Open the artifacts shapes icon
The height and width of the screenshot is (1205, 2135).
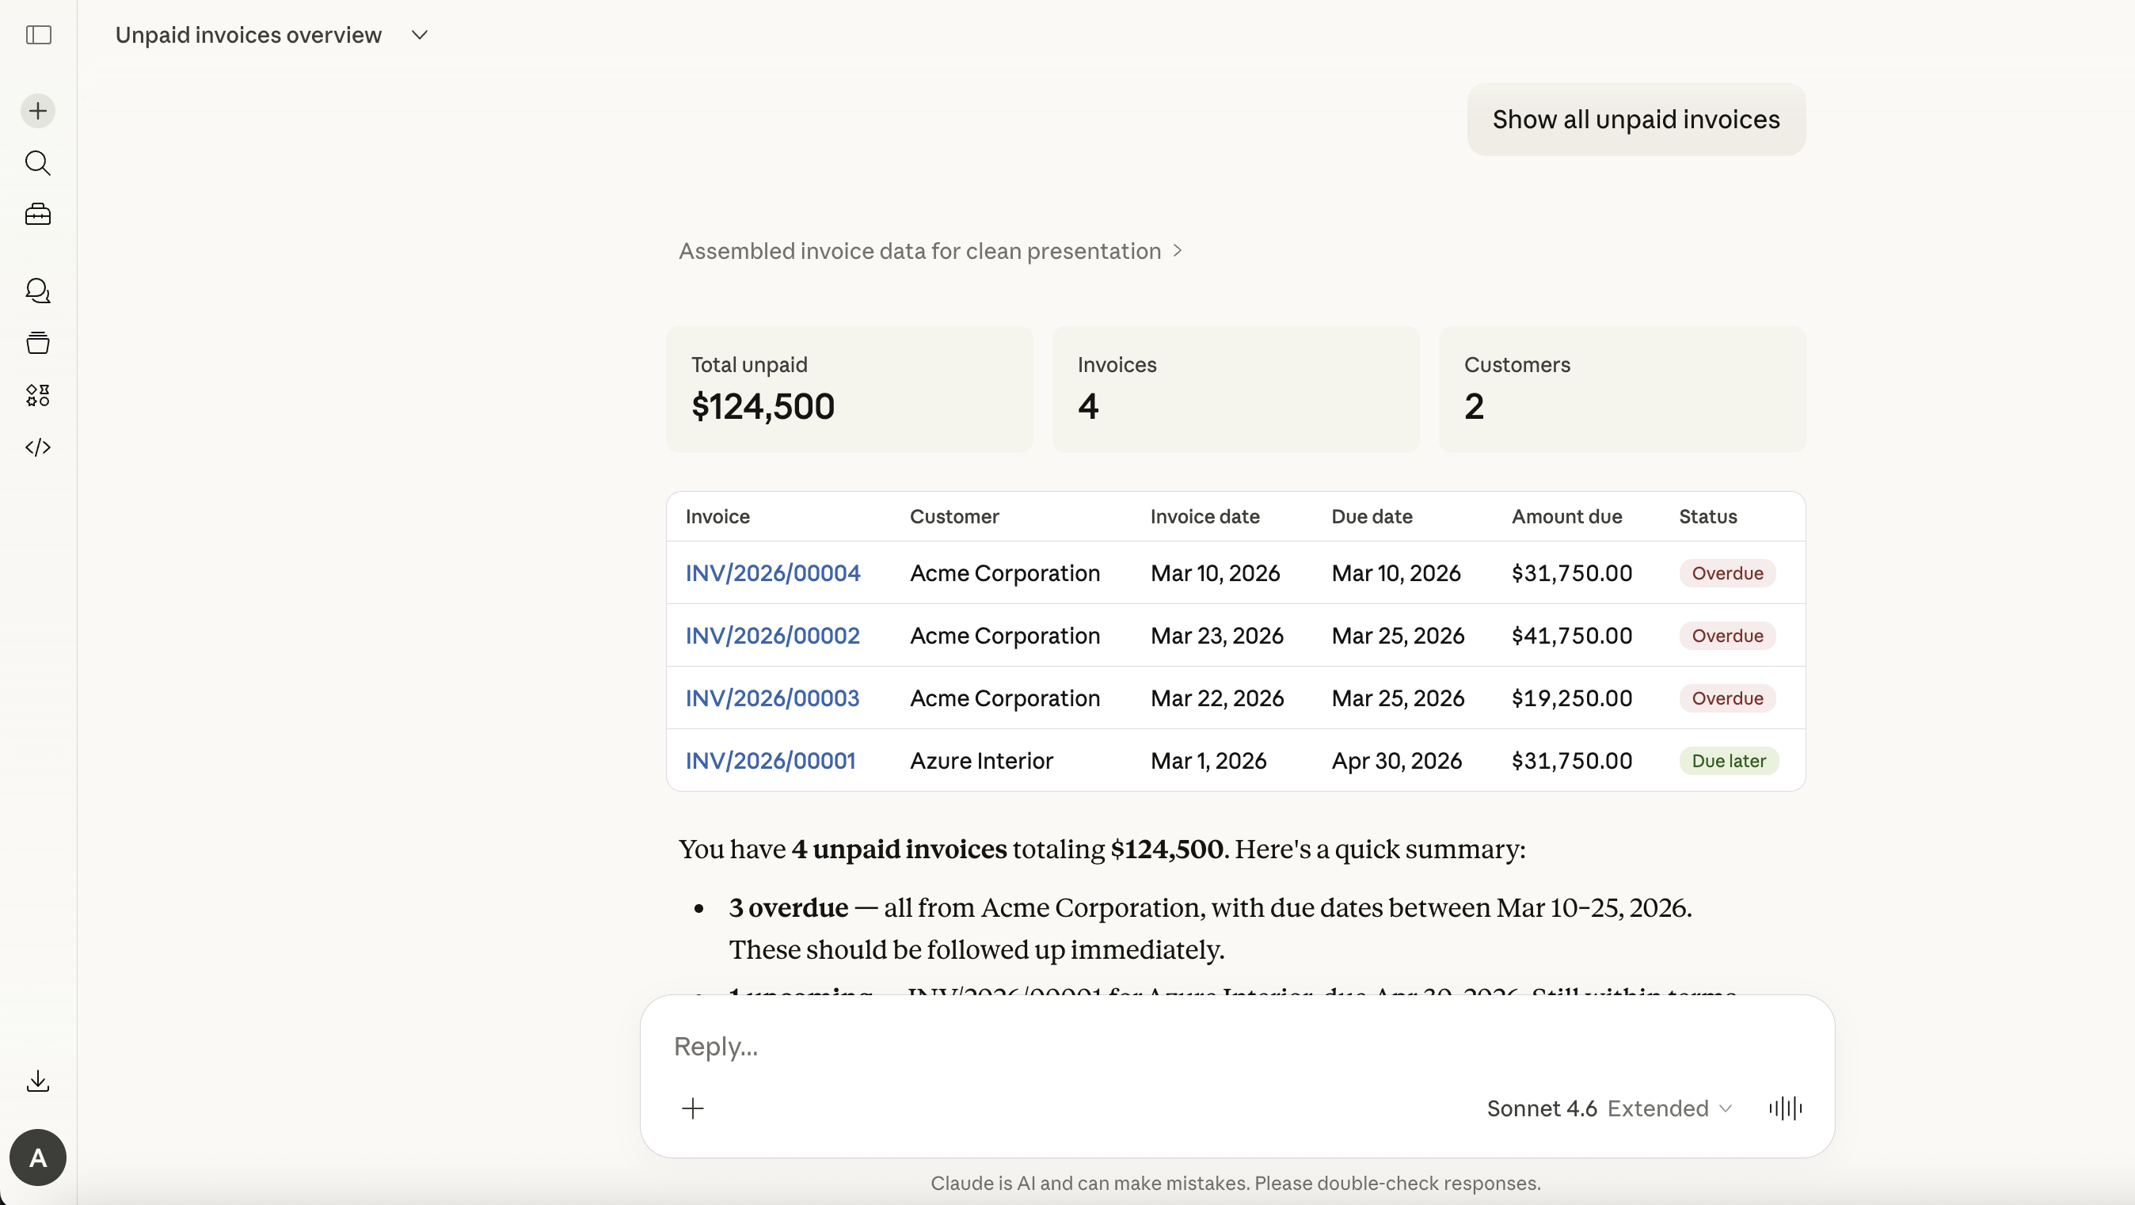[x=38, y=395]
